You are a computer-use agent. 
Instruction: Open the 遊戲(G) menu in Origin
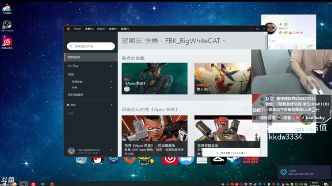click(89, 29)
